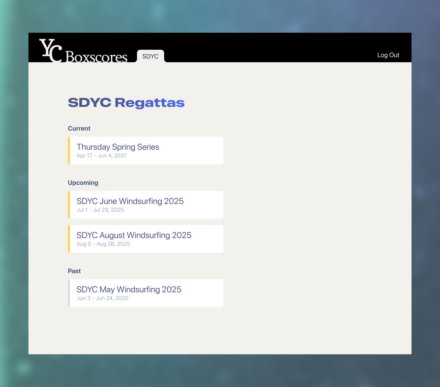440x387 pixels.
Task: Open the Thursday Spring Series regatta
Action: 118,147
